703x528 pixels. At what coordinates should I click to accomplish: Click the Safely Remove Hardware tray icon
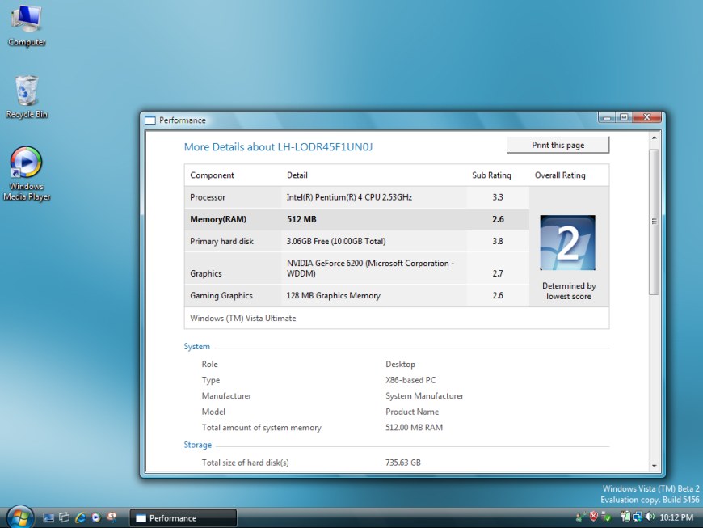pos(606,517)
